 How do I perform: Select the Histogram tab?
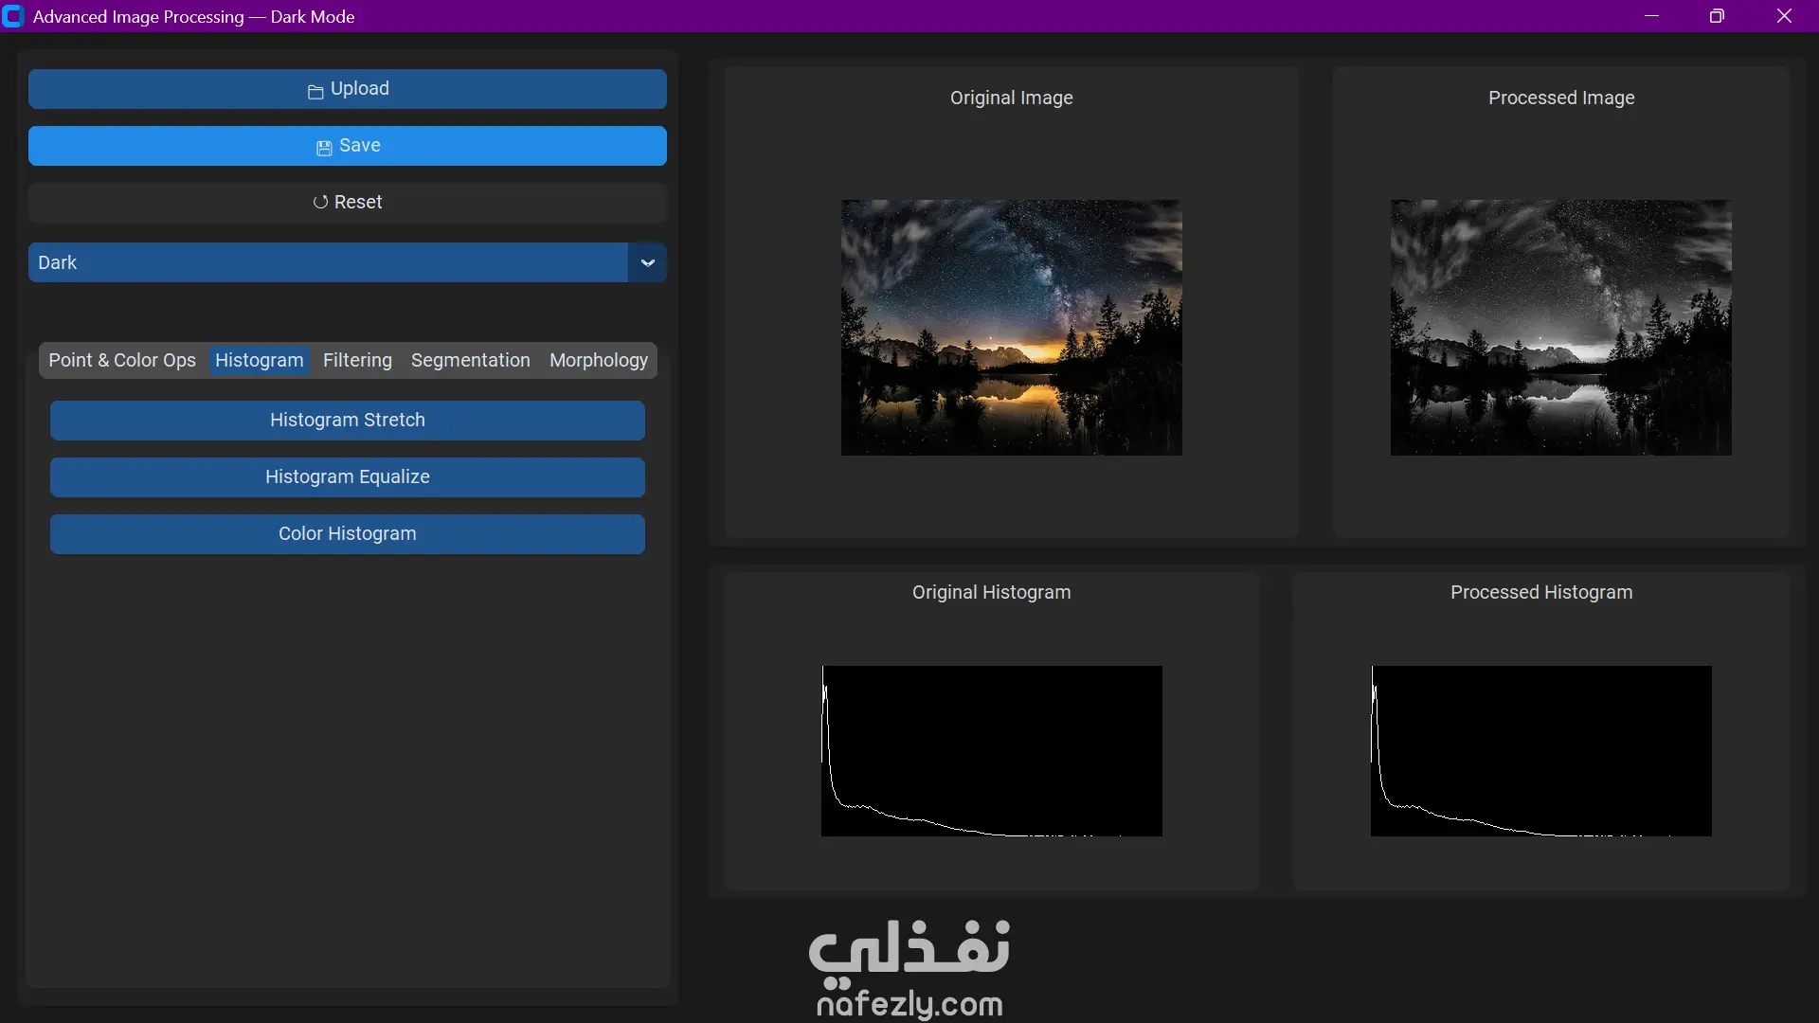click(x=259, y=360)
